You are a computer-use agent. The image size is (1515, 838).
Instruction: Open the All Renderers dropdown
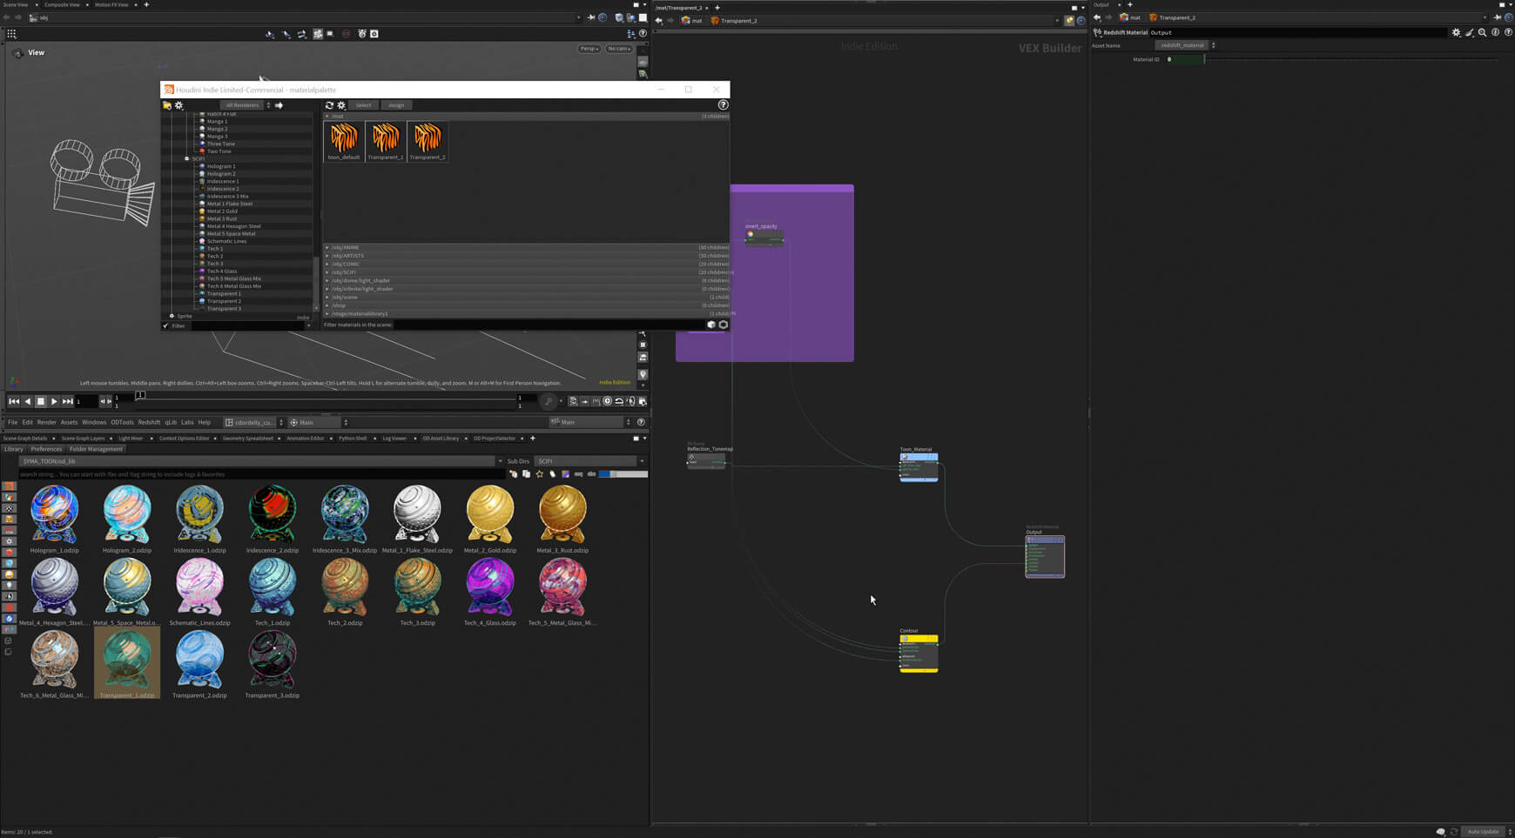click(x=241, y=104)
